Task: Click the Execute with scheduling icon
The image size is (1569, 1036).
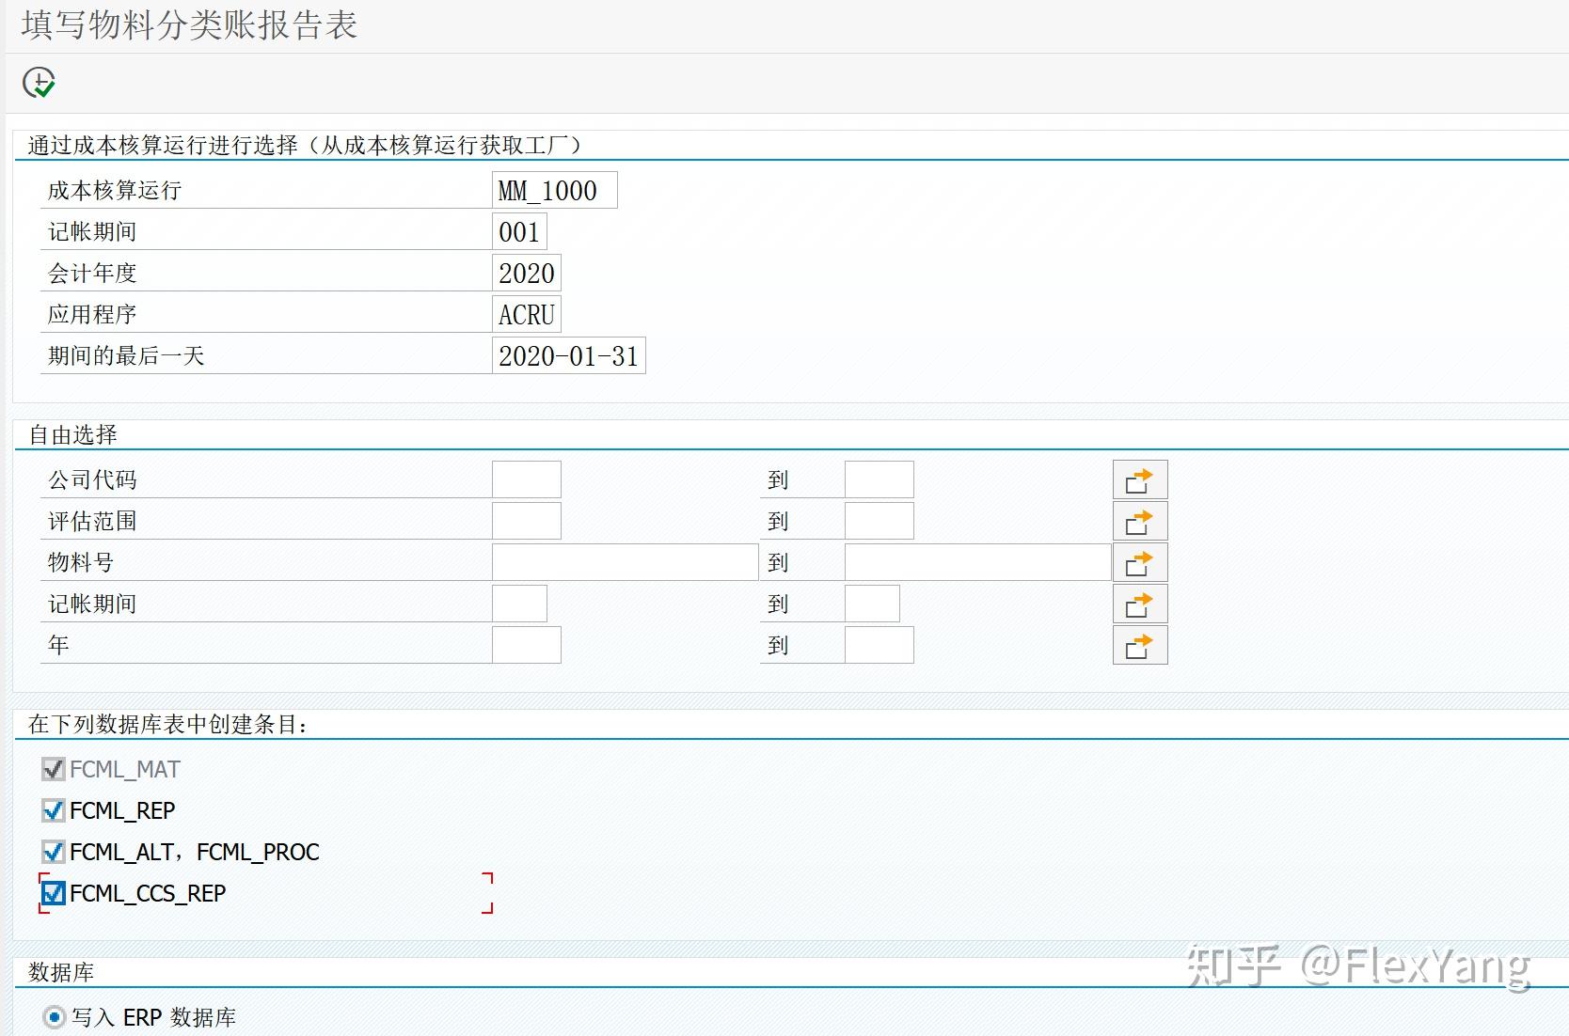Action: pyautogui.click(x=37, y=83)
